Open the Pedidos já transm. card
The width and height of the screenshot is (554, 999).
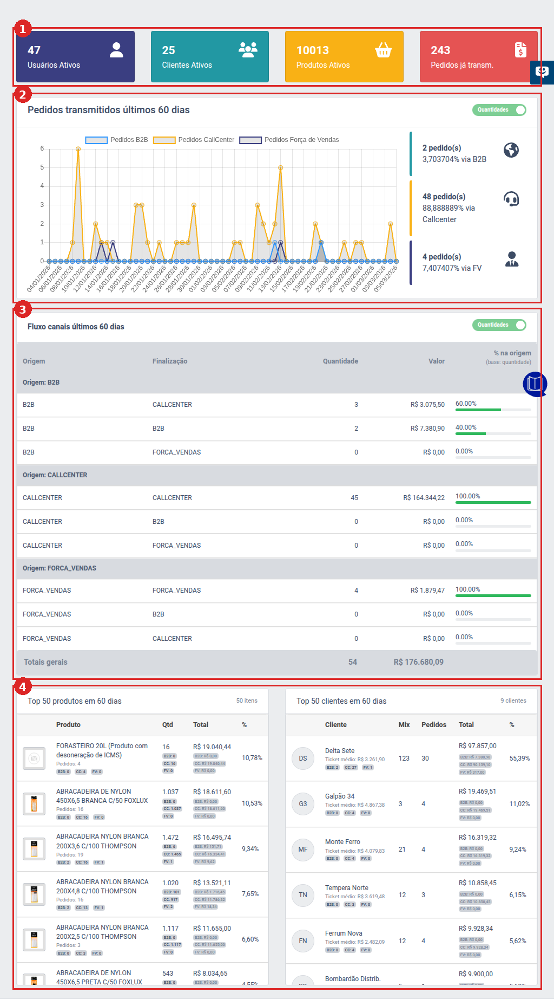tap(479, 56)
